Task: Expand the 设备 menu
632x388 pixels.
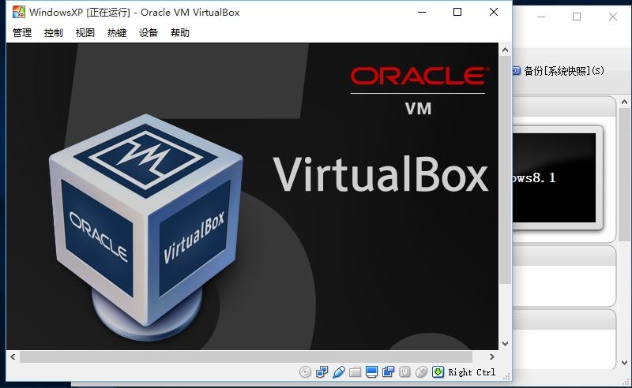Action: click(149, 33)
